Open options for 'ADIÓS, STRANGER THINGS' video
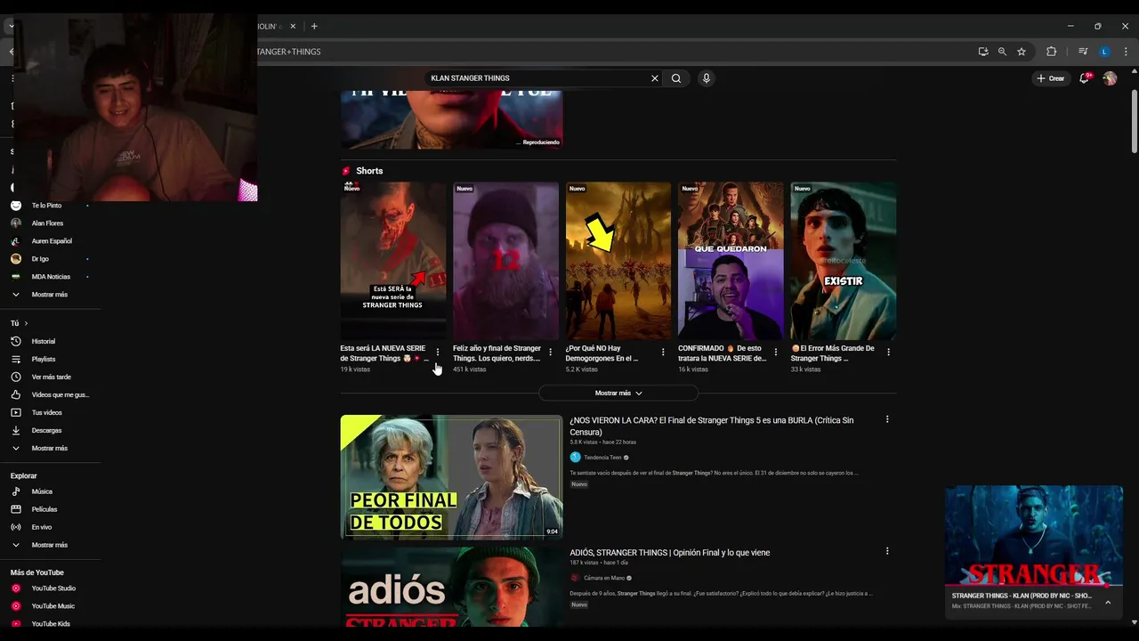Image resolution: width=1139 pixels, height=641 pixels. [887, 551]
